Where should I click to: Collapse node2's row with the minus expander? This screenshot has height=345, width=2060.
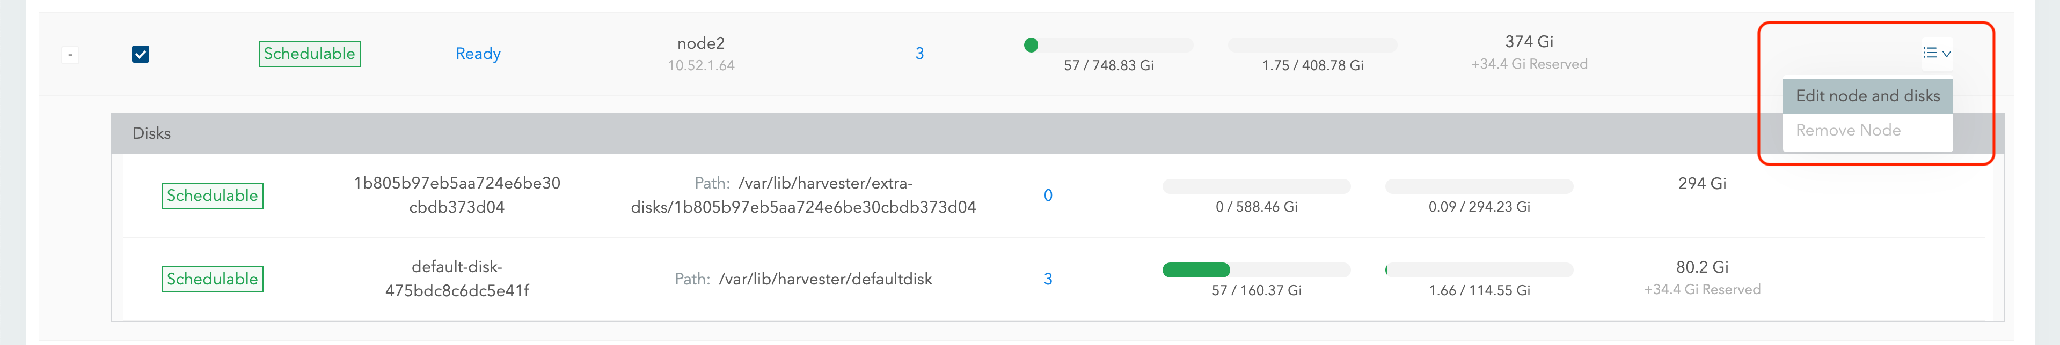pyautogui.click(x=70, y=54)
